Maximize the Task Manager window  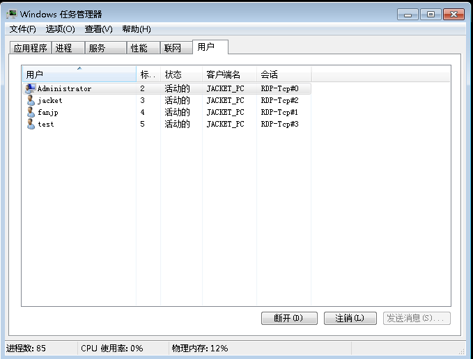click(431, 15)
